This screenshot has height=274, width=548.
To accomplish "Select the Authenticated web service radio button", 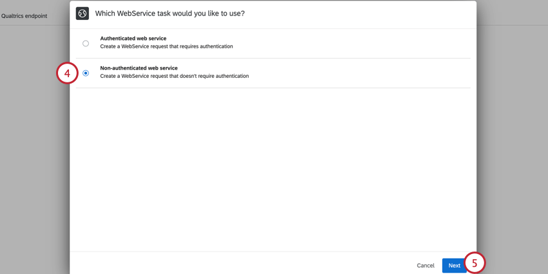I will [x=86, y=44].
